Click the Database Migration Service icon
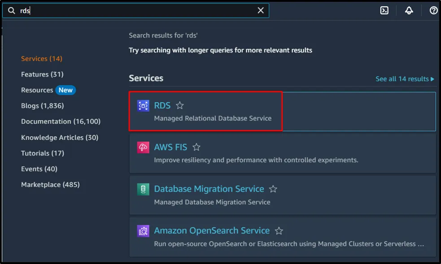The height and width of the screenshot is (264, 441). [x=143, y=189]
